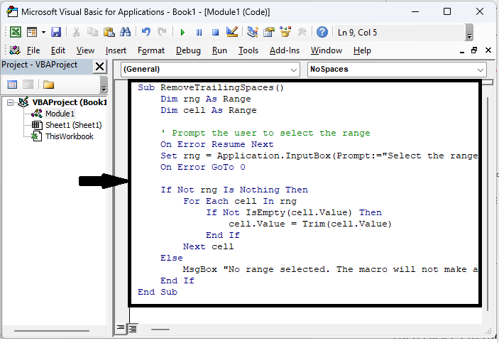The image size is (499, 343).
Task: Click View Object icon in Project pane
Action: (x=28, y=85)
